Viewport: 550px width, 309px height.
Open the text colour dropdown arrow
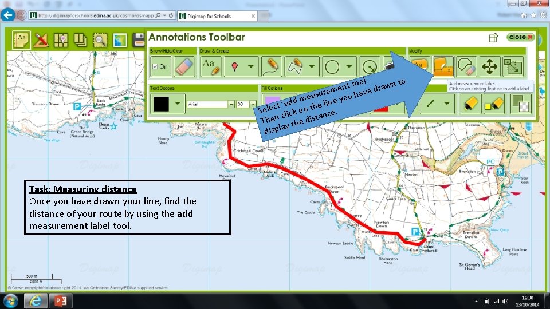(178, 104)
